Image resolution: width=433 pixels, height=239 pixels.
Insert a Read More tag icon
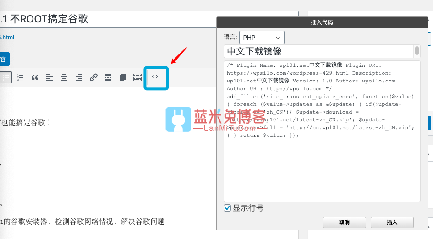pyautogui.click(x=108, y=77)
